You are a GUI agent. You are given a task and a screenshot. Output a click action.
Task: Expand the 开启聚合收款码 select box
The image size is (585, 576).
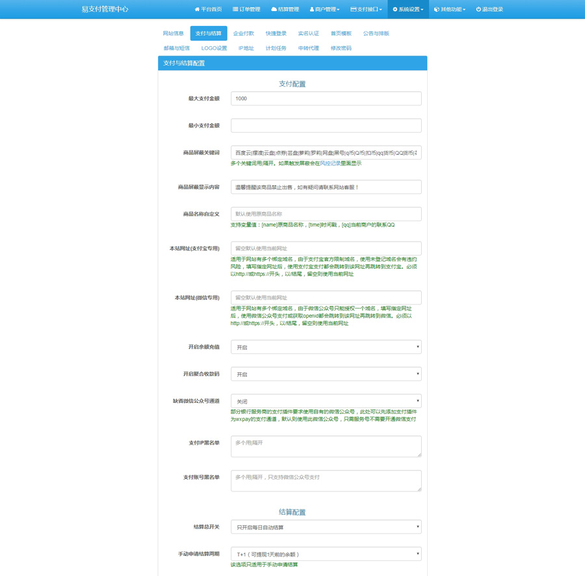pos(326,374)
